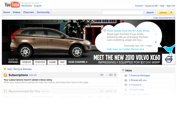Click Add / Remove Modules
This screenshot has height=113, width=177.
coord(19,69)
